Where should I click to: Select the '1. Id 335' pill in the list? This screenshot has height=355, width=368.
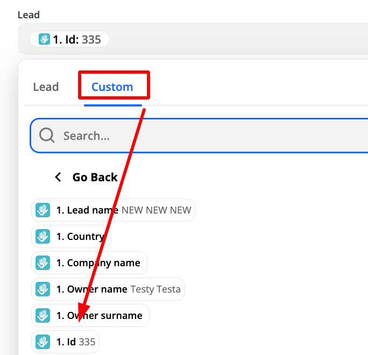[x=65, y=342]
